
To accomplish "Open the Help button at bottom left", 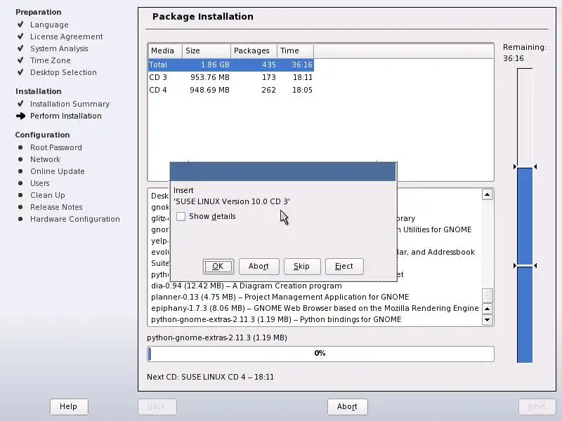I will point(69,407).
